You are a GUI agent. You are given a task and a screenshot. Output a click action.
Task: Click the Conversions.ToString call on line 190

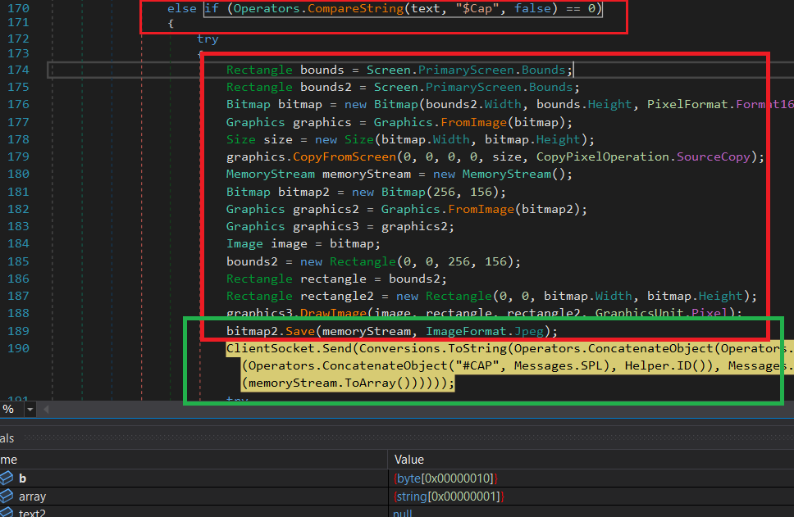click(433, 348)
